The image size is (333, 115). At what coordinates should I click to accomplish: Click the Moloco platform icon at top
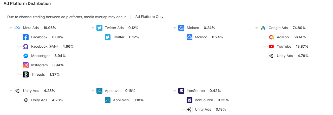pos(181,28)
